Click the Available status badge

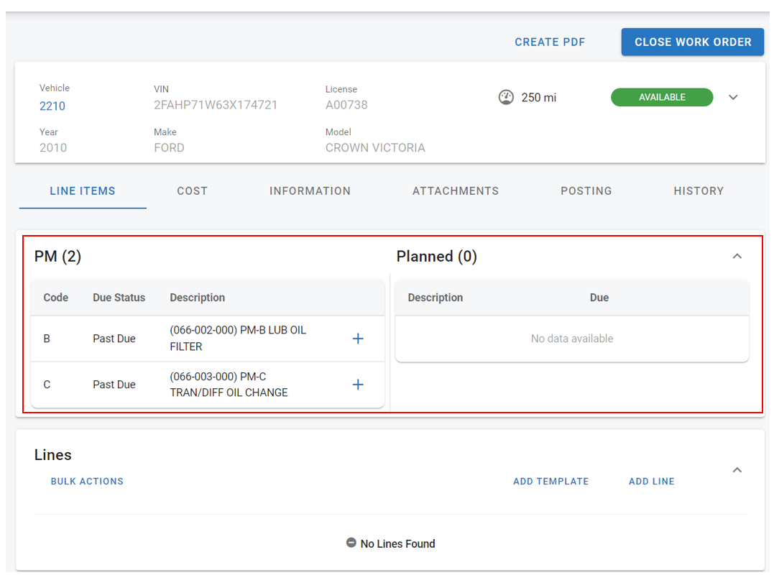[662, 97]
